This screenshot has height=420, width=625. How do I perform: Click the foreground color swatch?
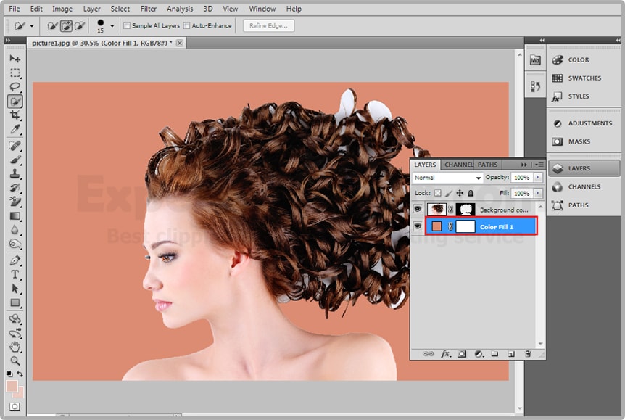coord(12,386)
